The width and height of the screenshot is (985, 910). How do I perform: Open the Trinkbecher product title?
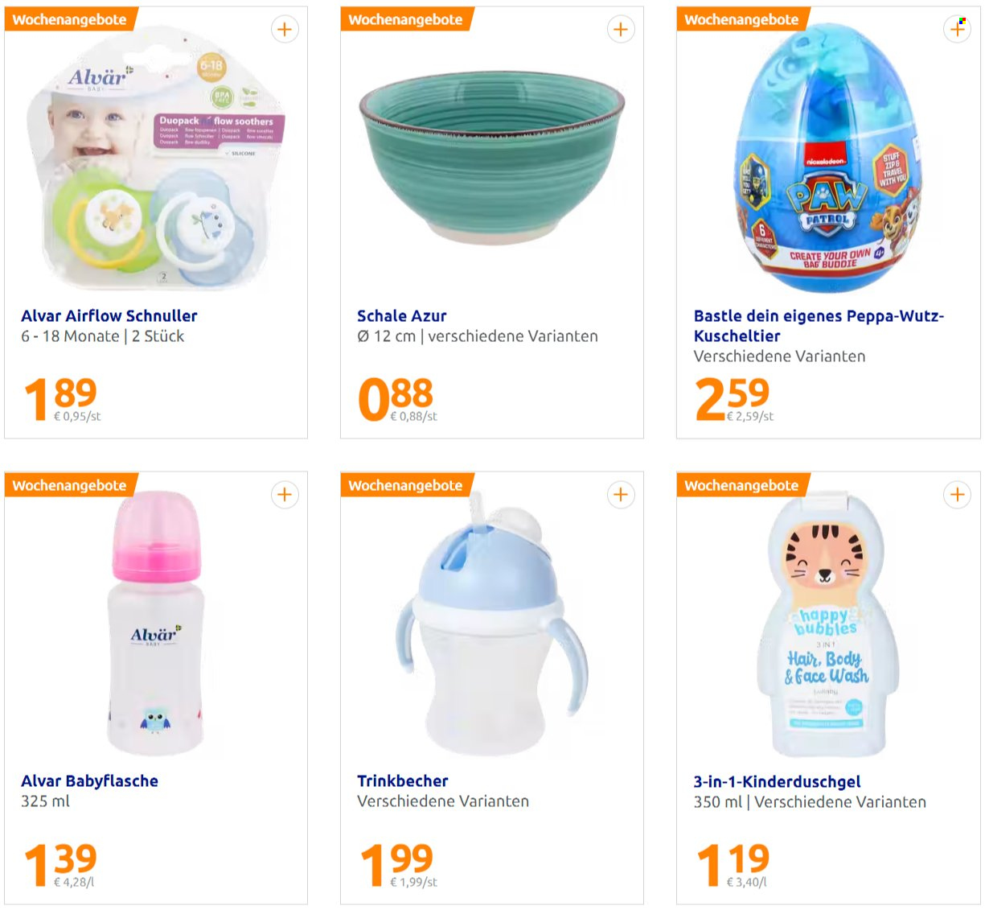tap(403, 781)
